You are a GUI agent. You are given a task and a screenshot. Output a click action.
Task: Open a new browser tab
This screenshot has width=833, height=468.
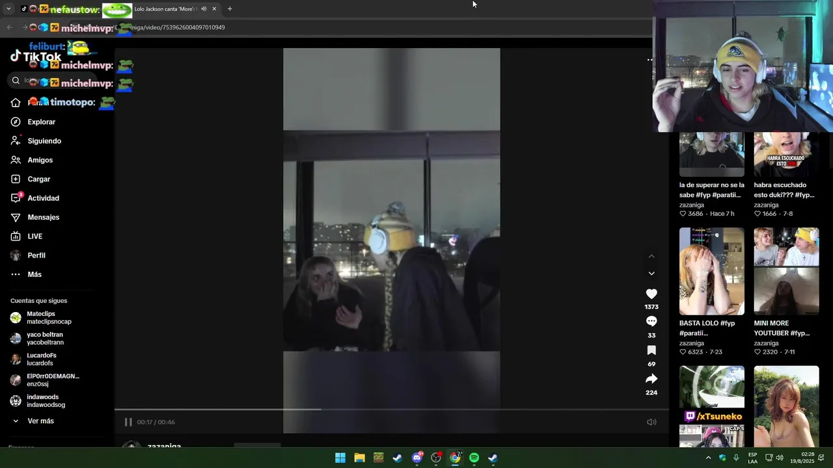(x=230, y=8)
